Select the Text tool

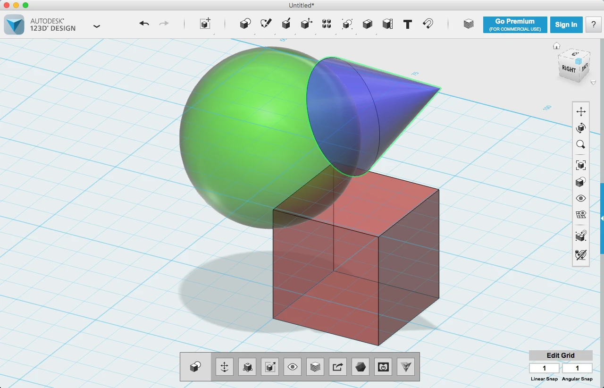pos(408,24)
